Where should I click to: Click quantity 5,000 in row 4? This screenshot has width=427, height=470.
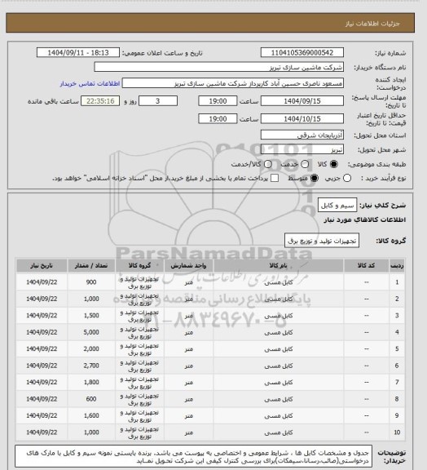coord(91,332)
